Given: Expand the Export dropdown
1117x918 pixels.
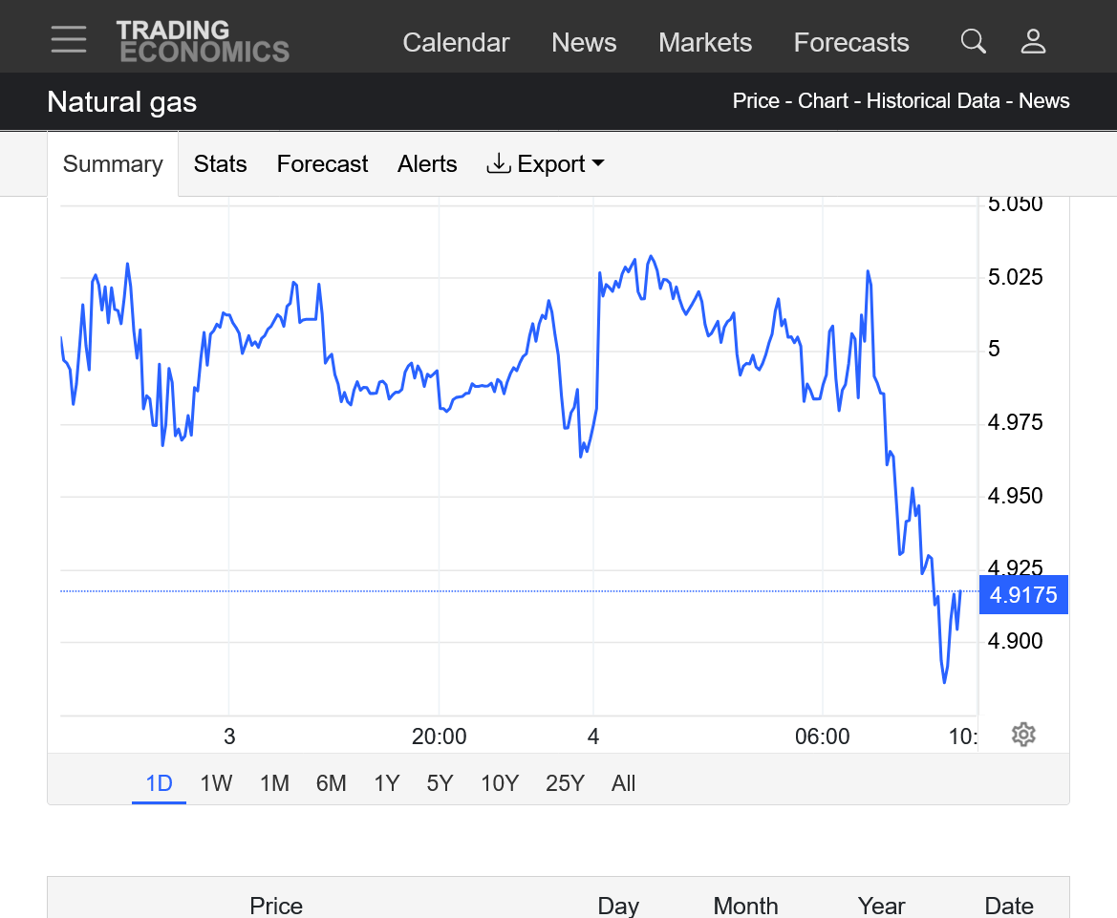Looking at the screenshot, I should tap(546, 164).
